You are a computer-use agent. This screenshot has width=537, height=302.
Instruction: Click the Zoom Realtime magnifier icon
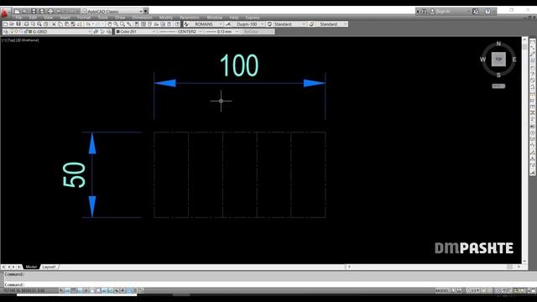116,24
